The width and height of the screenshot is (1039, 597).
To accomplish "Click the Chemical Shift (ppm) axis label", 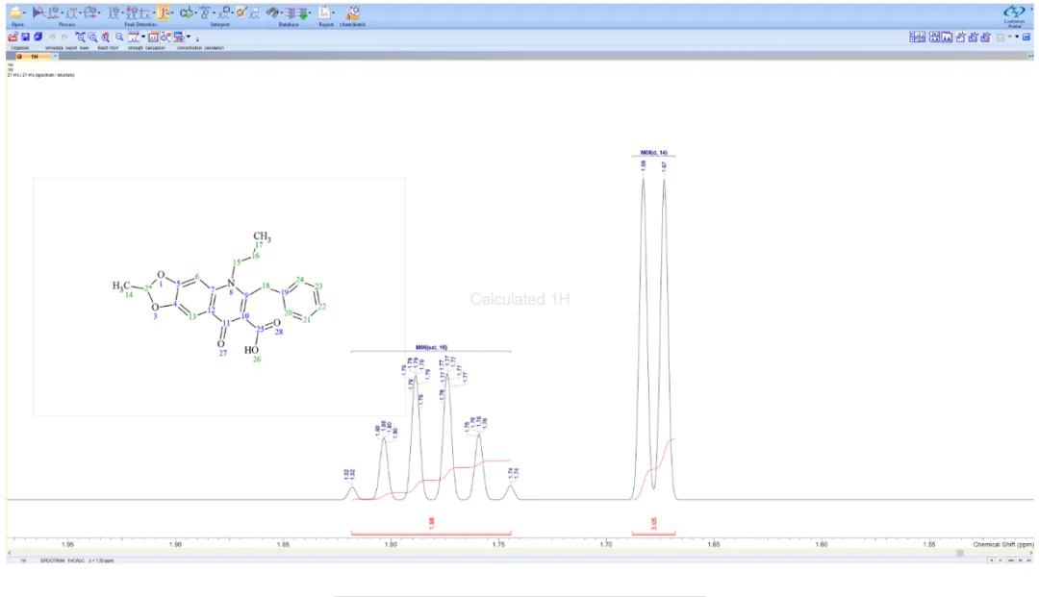I will click(1002, 544).
